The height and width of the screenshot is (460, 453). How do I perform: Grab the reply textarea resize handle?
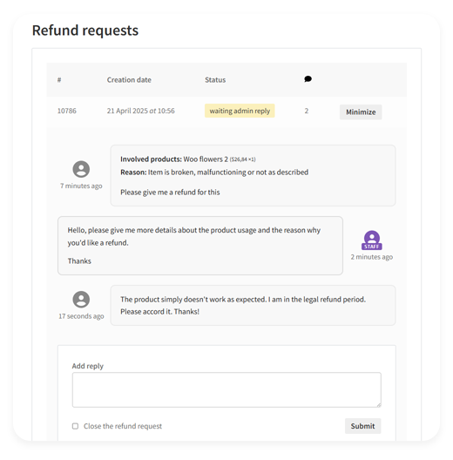[379, 405]
